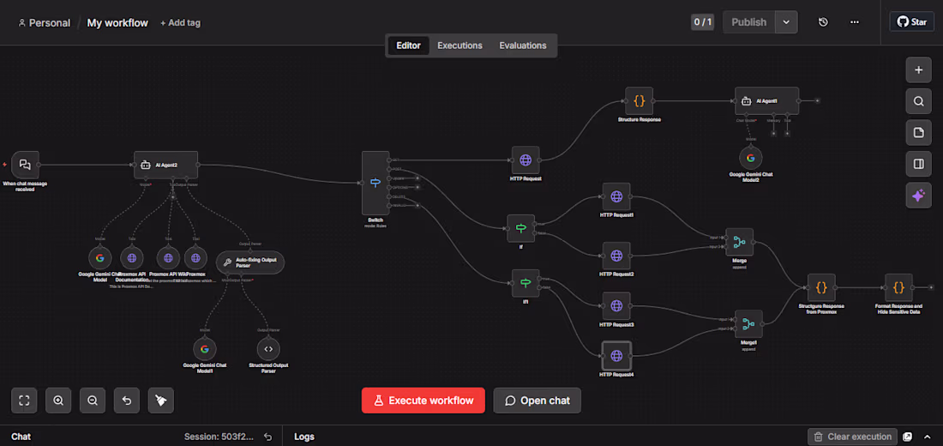Select the Proxmox API Wiki tool node

point(168,258)
